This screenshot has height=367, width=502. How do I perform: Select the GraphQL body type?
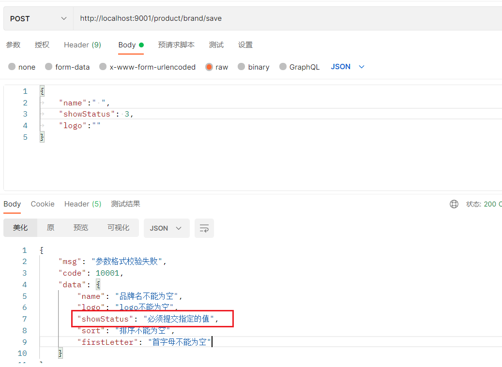click(x=299, y=67)
